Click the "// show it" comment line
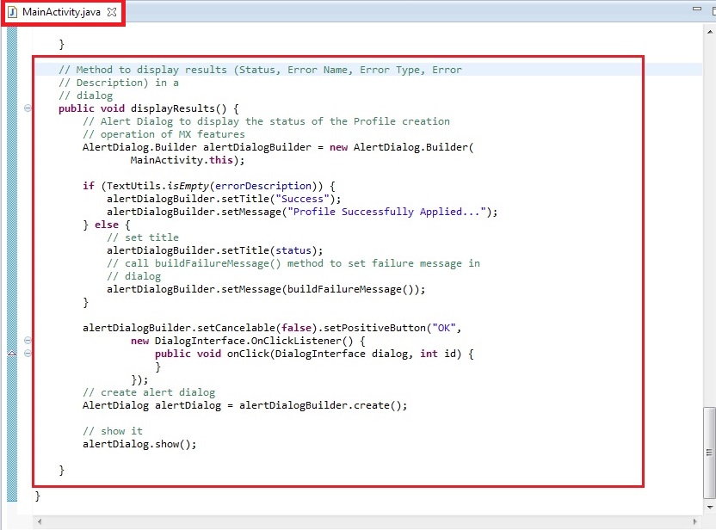Screen dimensions: 716x530 pos(113,431)
